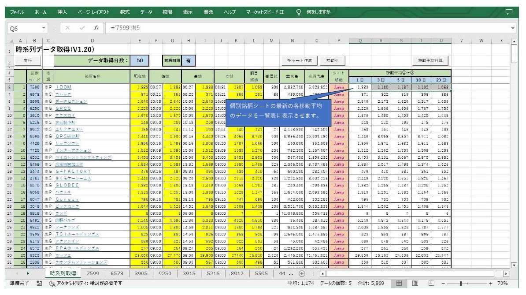Image resolution: width=526 pixels, height=295 pixels.
Task: Expand the formula bar with its chevron
Action: pos(513,28)
